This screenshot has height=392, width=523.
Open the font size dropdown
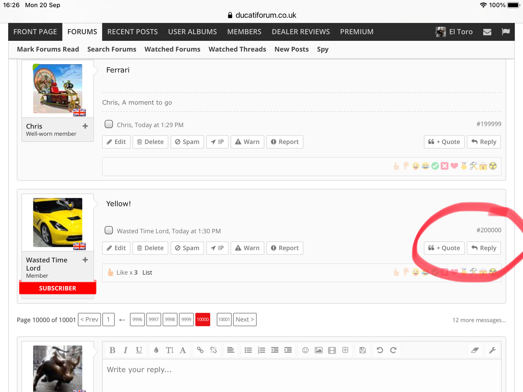click(x=169, y=350)
